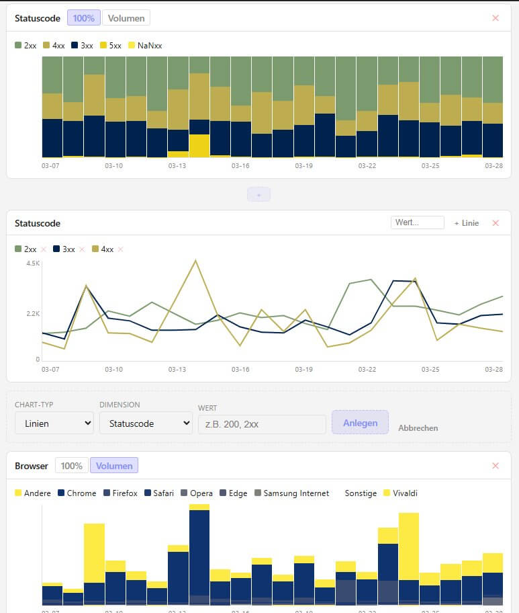Click the + icon between the two Statuscode charts
519x613 pixels.
click(259, 194)
